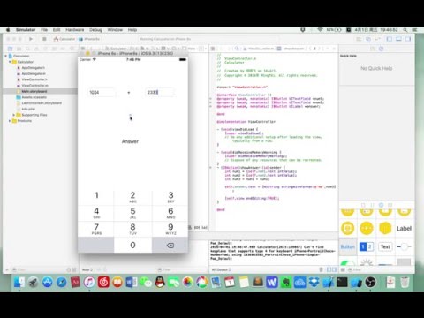The height and width of the screenshot is (318, 424).
Task: Open Finder from the dock
Action: (x=19, y=282)
